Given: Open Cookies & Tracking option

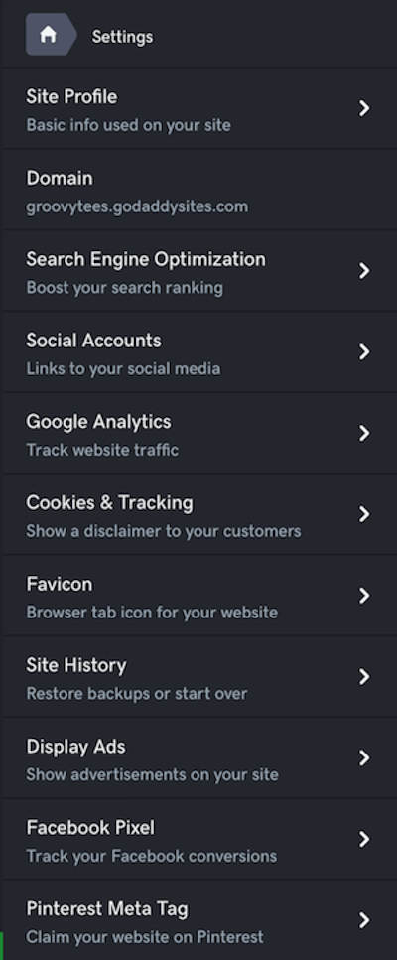Looking at the screenshot, I should click(199, 514).
